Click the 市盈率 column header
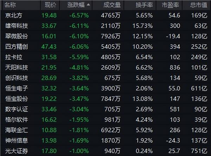This screenshot has height=156, width=211. [171, 5]
